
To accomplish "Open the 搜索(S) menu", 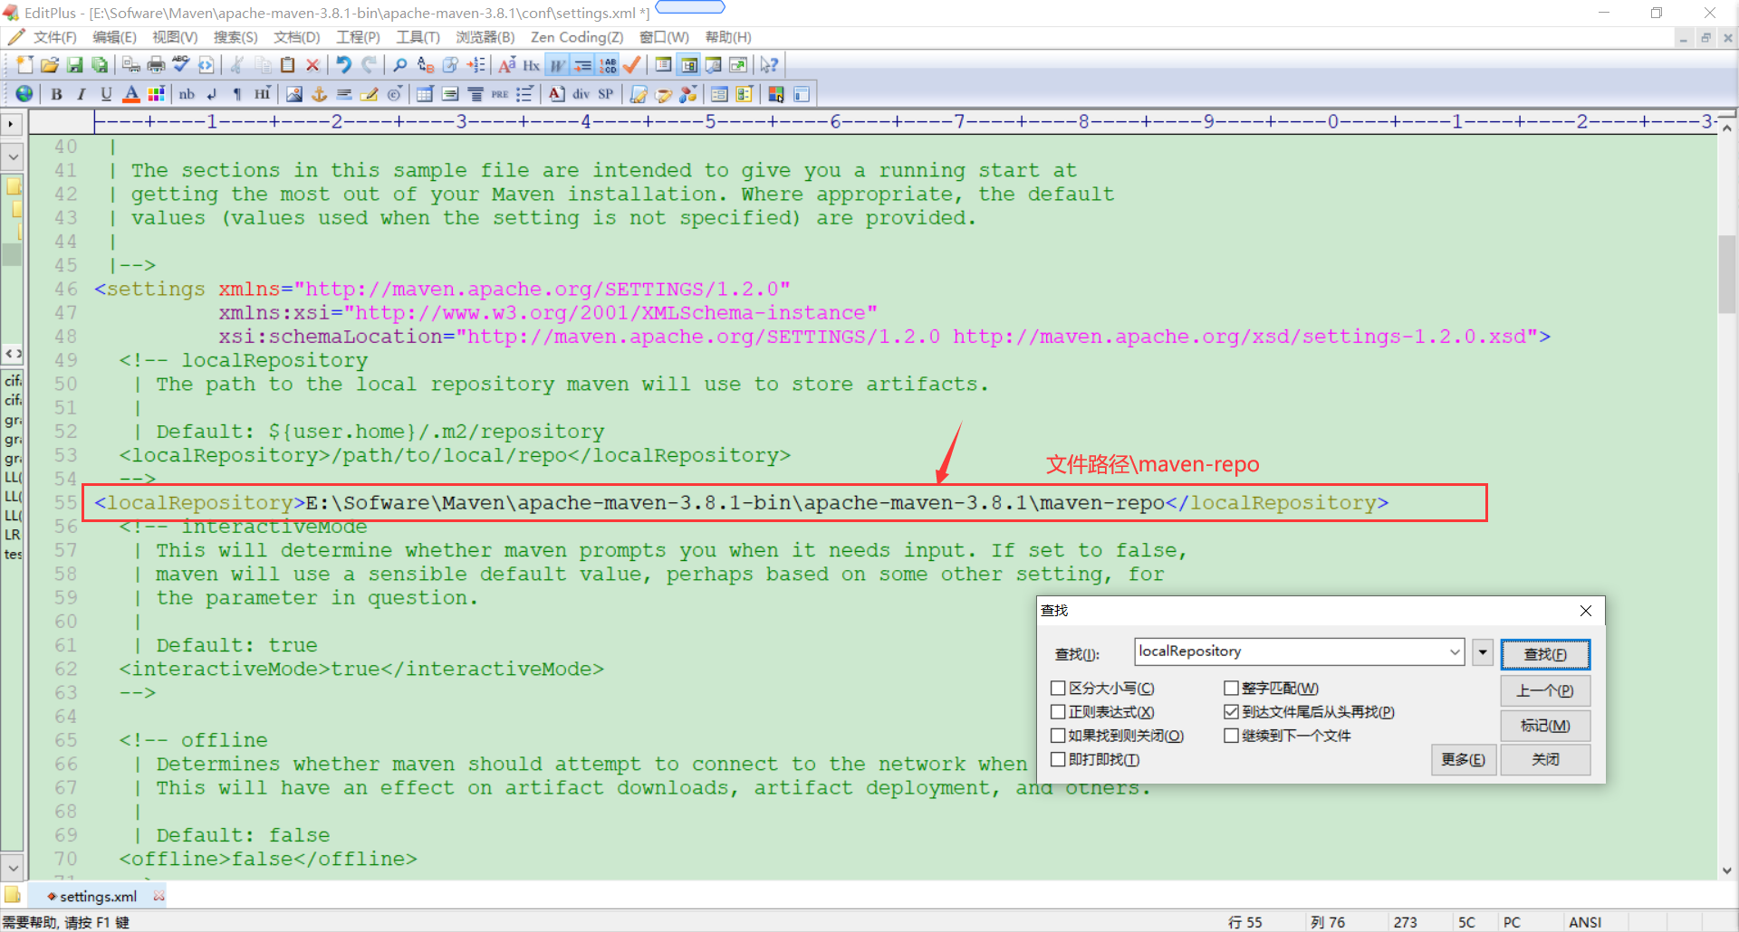I will coord(235,37).
